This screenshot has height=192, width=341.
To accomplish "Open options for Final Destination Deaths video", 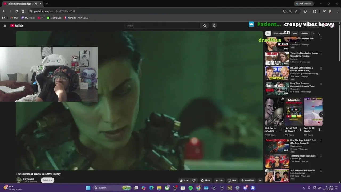I will tap(321, 54).
